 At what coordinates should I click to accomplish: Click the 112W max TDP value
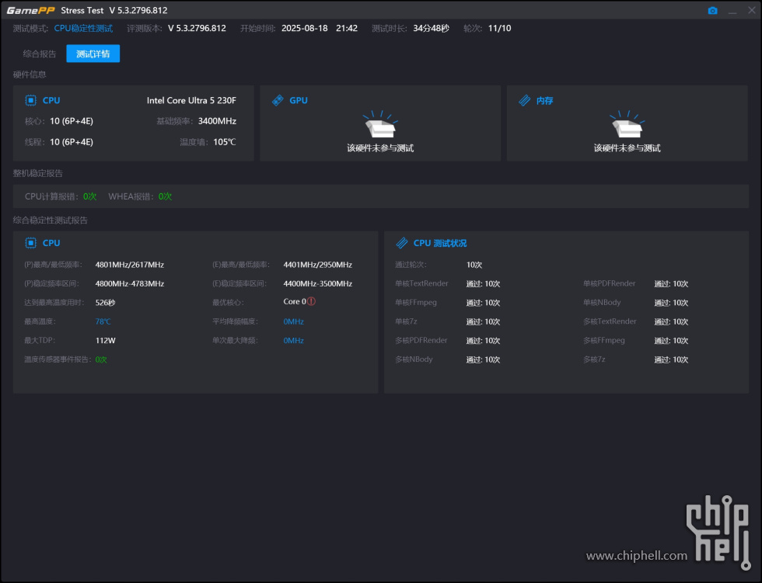click(x=106, y=340)
